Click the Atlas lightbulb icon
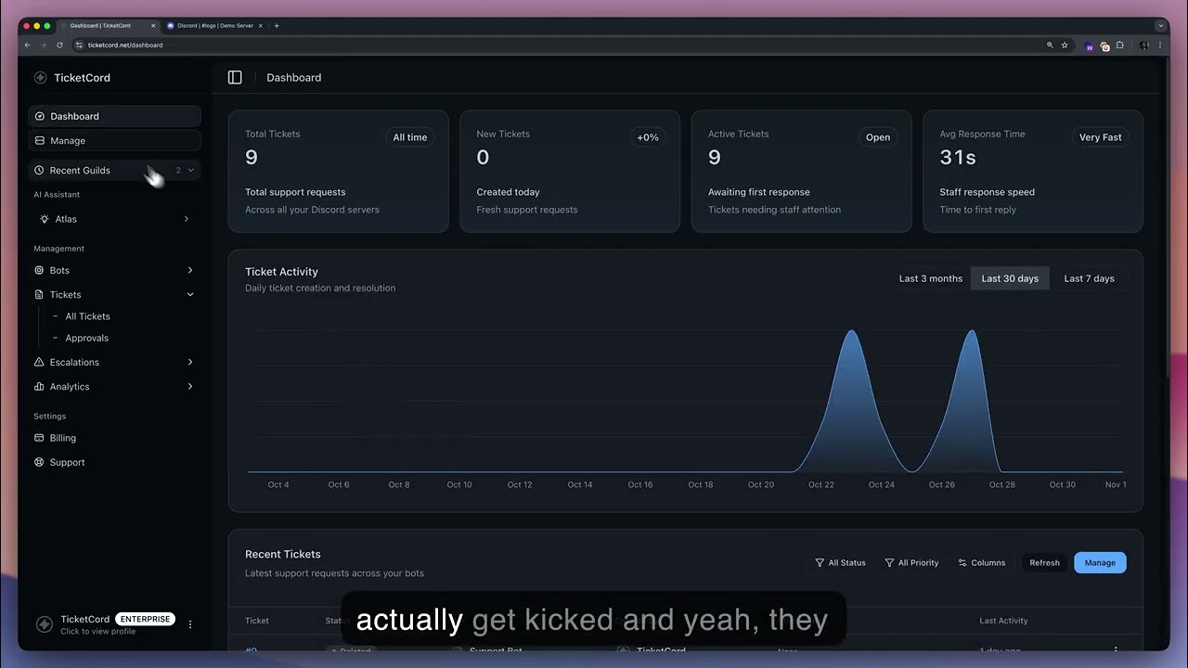 pyautogui.click(x=44, y=219)
